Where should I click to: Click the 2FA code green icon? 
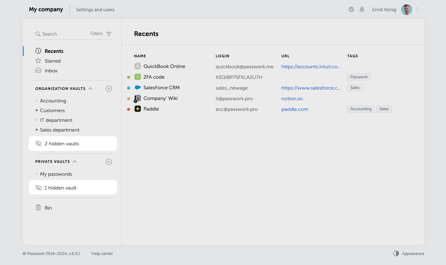(x=138, y=77)
